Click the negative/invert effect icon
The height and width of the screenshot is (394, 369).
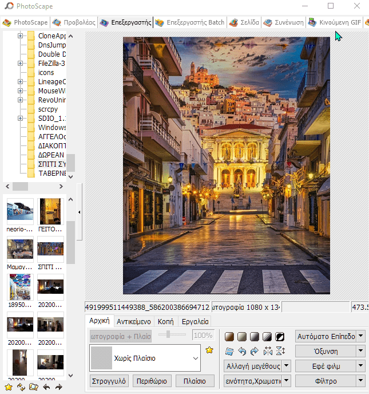pyautogui.click(x=280, y=336)
